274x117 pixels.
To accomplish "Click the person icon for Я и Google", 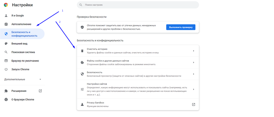I will (x=6, y=16).
